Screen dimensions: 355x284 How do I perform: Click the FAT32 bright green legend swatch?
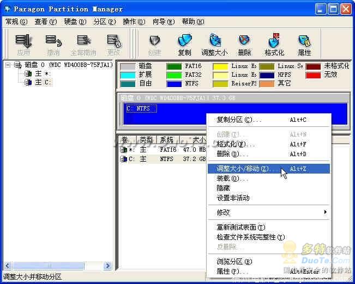tap(174, 75)
